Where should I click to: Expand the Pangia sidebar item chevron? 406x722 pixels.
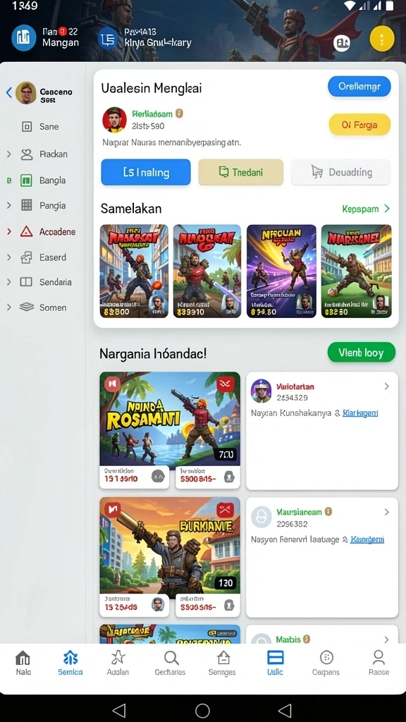pos(8,205)
